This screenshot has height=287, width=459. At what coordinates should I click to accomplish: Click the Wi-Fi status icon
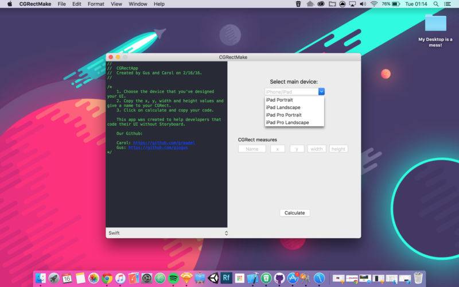[374, 4]
